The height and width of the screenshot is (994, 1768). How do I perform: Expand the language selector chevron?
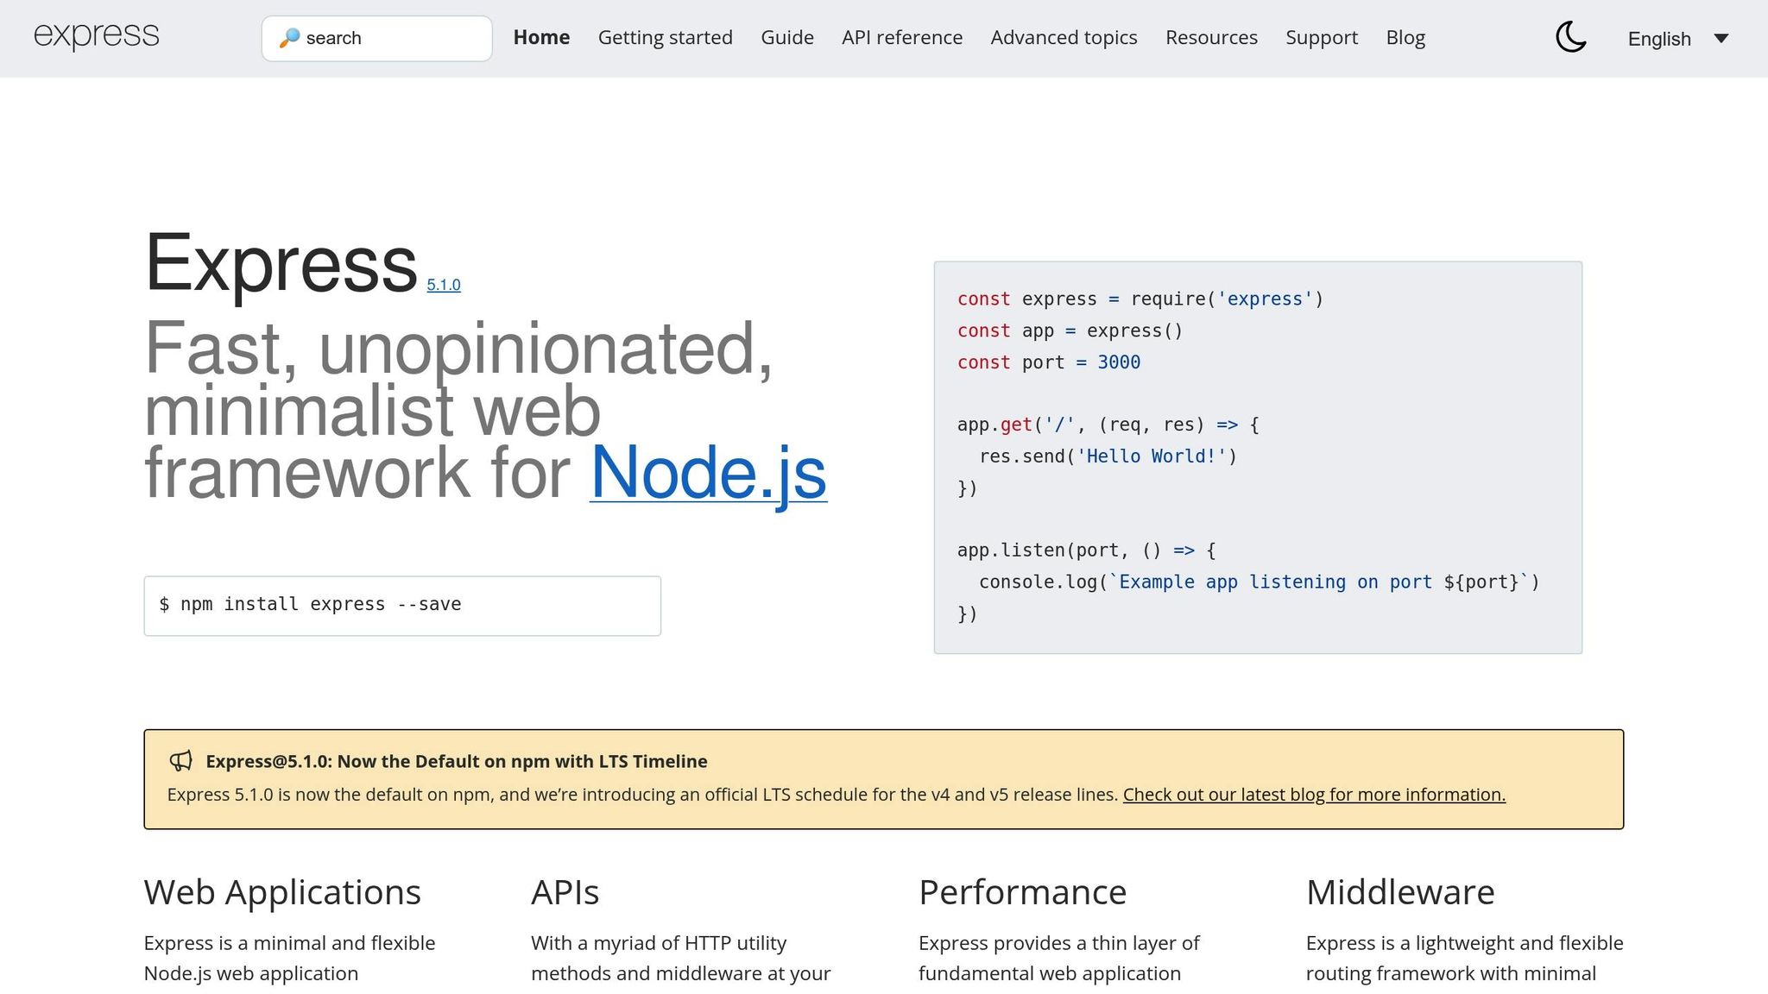click(x=1722, y=39)
